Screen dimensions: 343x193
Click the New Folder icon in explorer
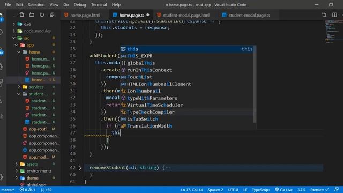point(32,15)
